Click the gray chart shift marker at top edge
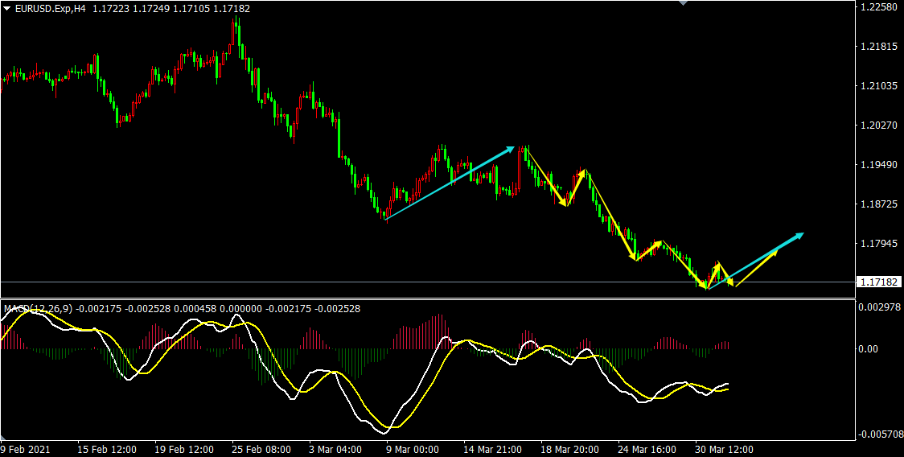 click(684, 3)
